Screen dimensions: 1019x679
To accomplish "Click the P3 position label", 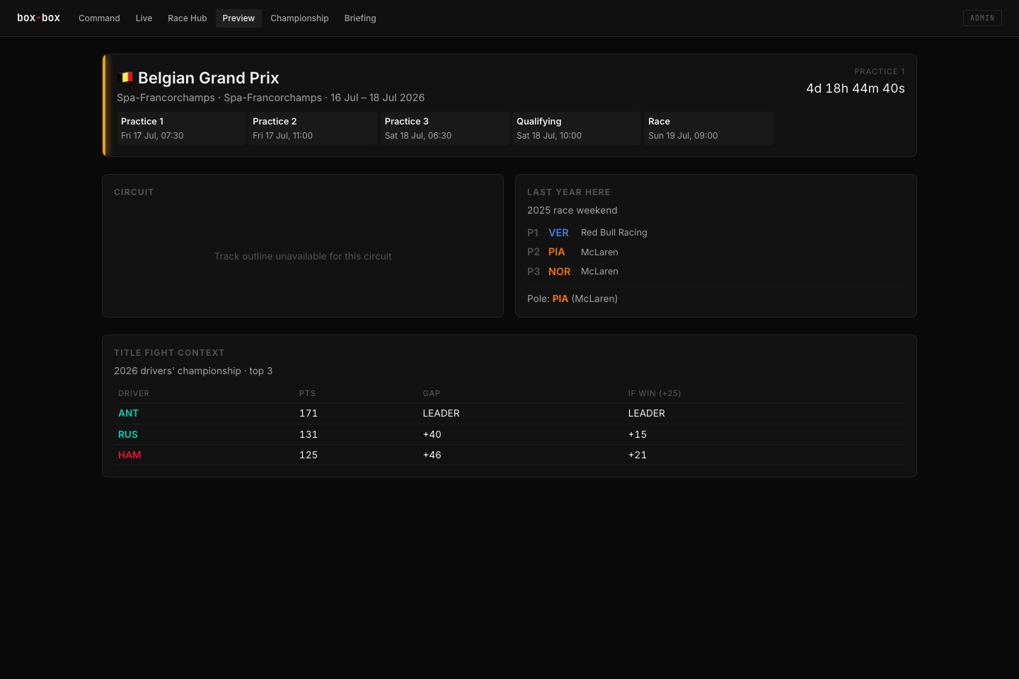I will click(534, 272).
